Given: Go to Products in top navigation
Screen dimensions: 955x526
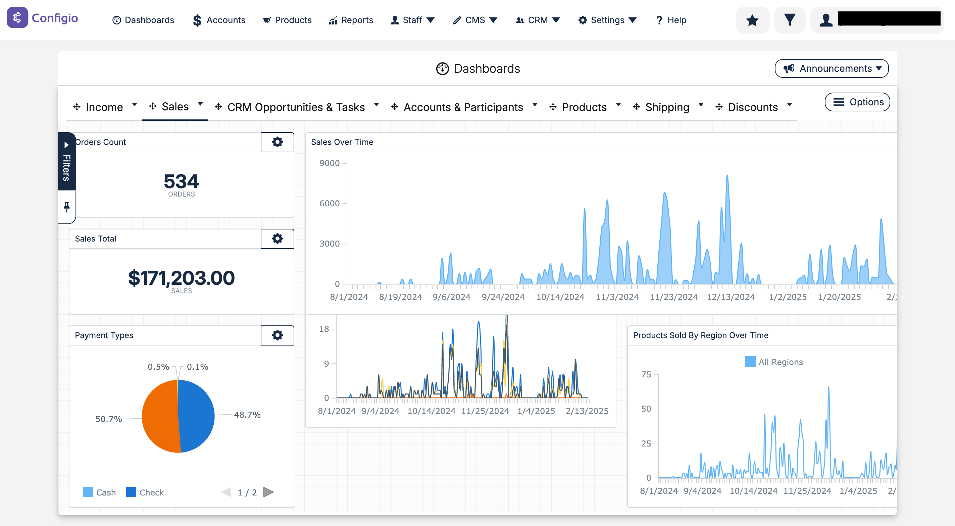Looking at the screenshot, I should pos(287,20).
